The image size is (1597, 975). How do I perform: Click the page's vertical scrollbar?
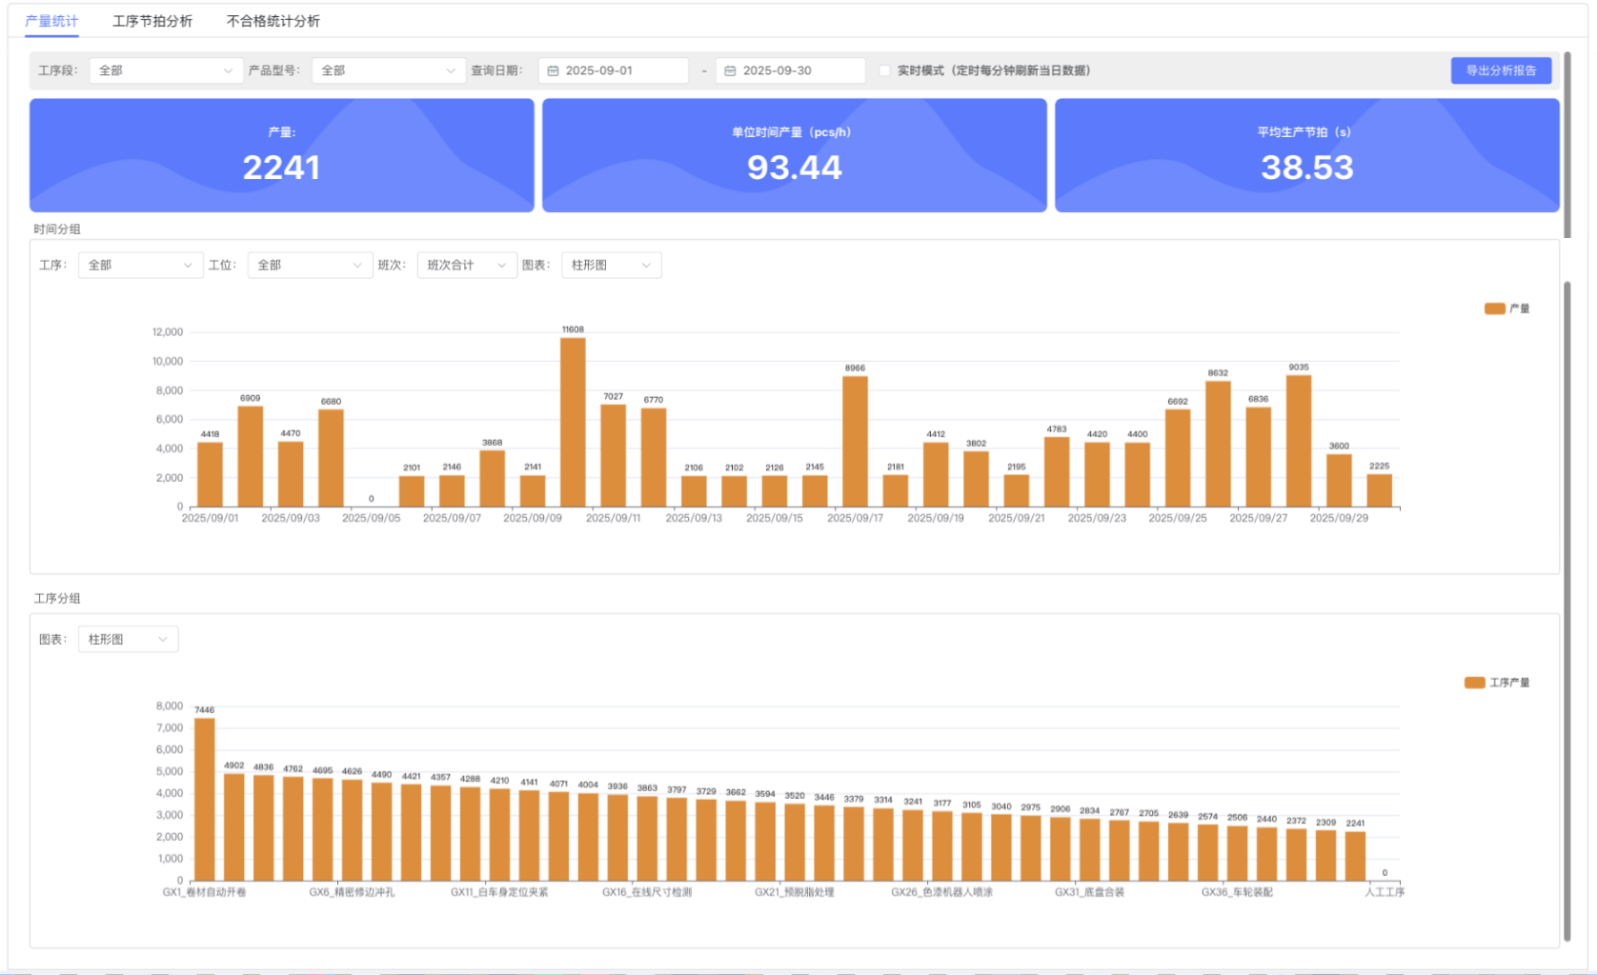click(x=1567, y=609)
